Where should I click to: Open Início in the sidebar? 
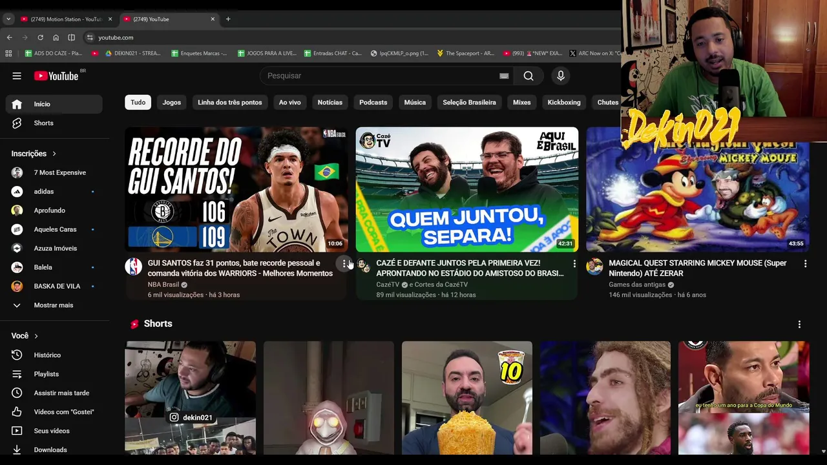click(54, 104)
